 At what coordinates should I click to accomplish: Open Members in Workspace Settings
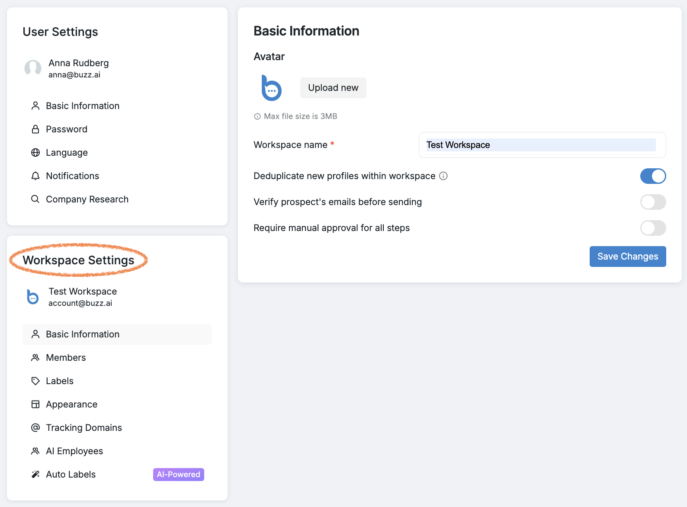(x=66, y=358)
